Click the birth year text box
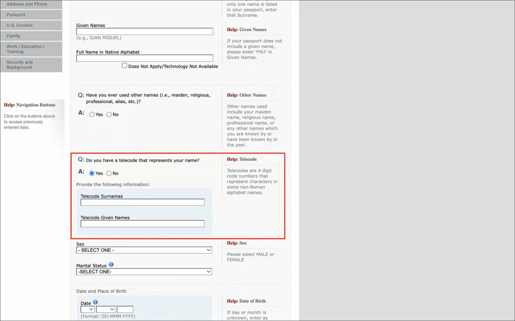515x321 pixels. pos(125,309)
